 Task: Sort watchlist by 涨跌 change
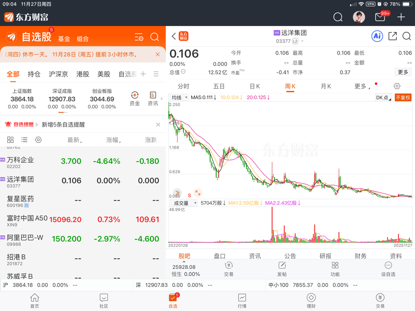point(152,140)
